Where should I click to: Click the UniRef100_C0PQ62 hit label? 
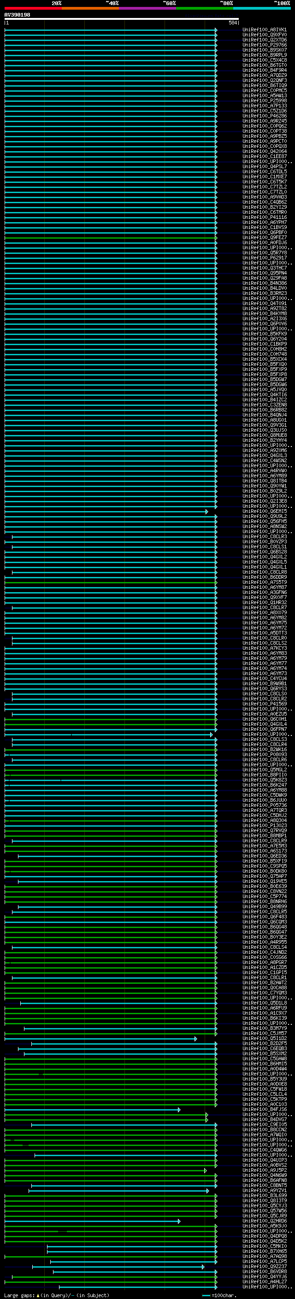pyautogui.click(x=264, y=126)
